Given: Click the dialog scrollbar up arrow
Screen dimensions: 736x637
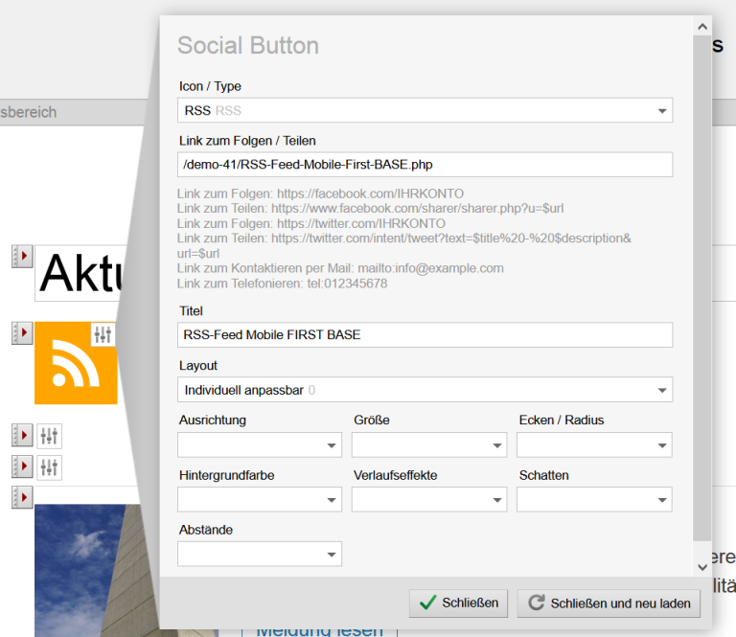Looking at the screenshot, I should pos(702,26).
